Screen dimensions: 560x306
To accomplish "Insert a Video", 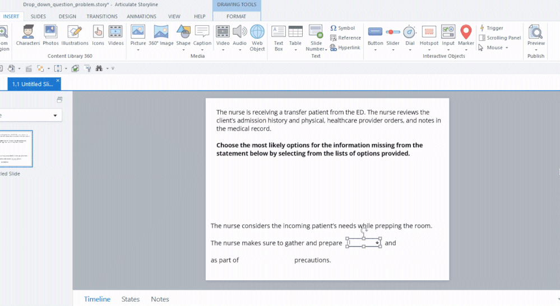I will 223,35.
